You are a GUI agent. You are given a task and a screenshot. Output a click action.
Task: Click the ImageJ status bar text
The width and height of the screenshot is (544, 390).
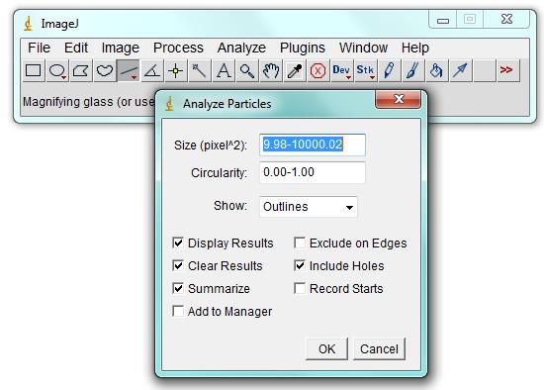[x=88, y=102]
